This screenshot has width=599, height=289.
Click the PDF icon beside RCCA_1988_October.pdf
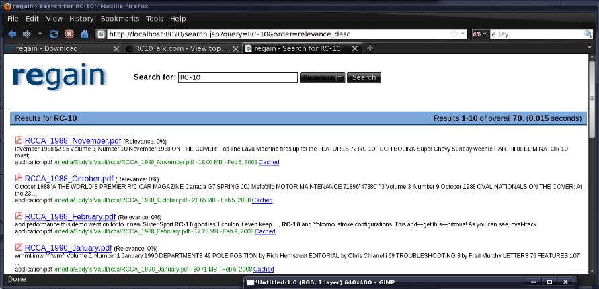tap(19, 178)
